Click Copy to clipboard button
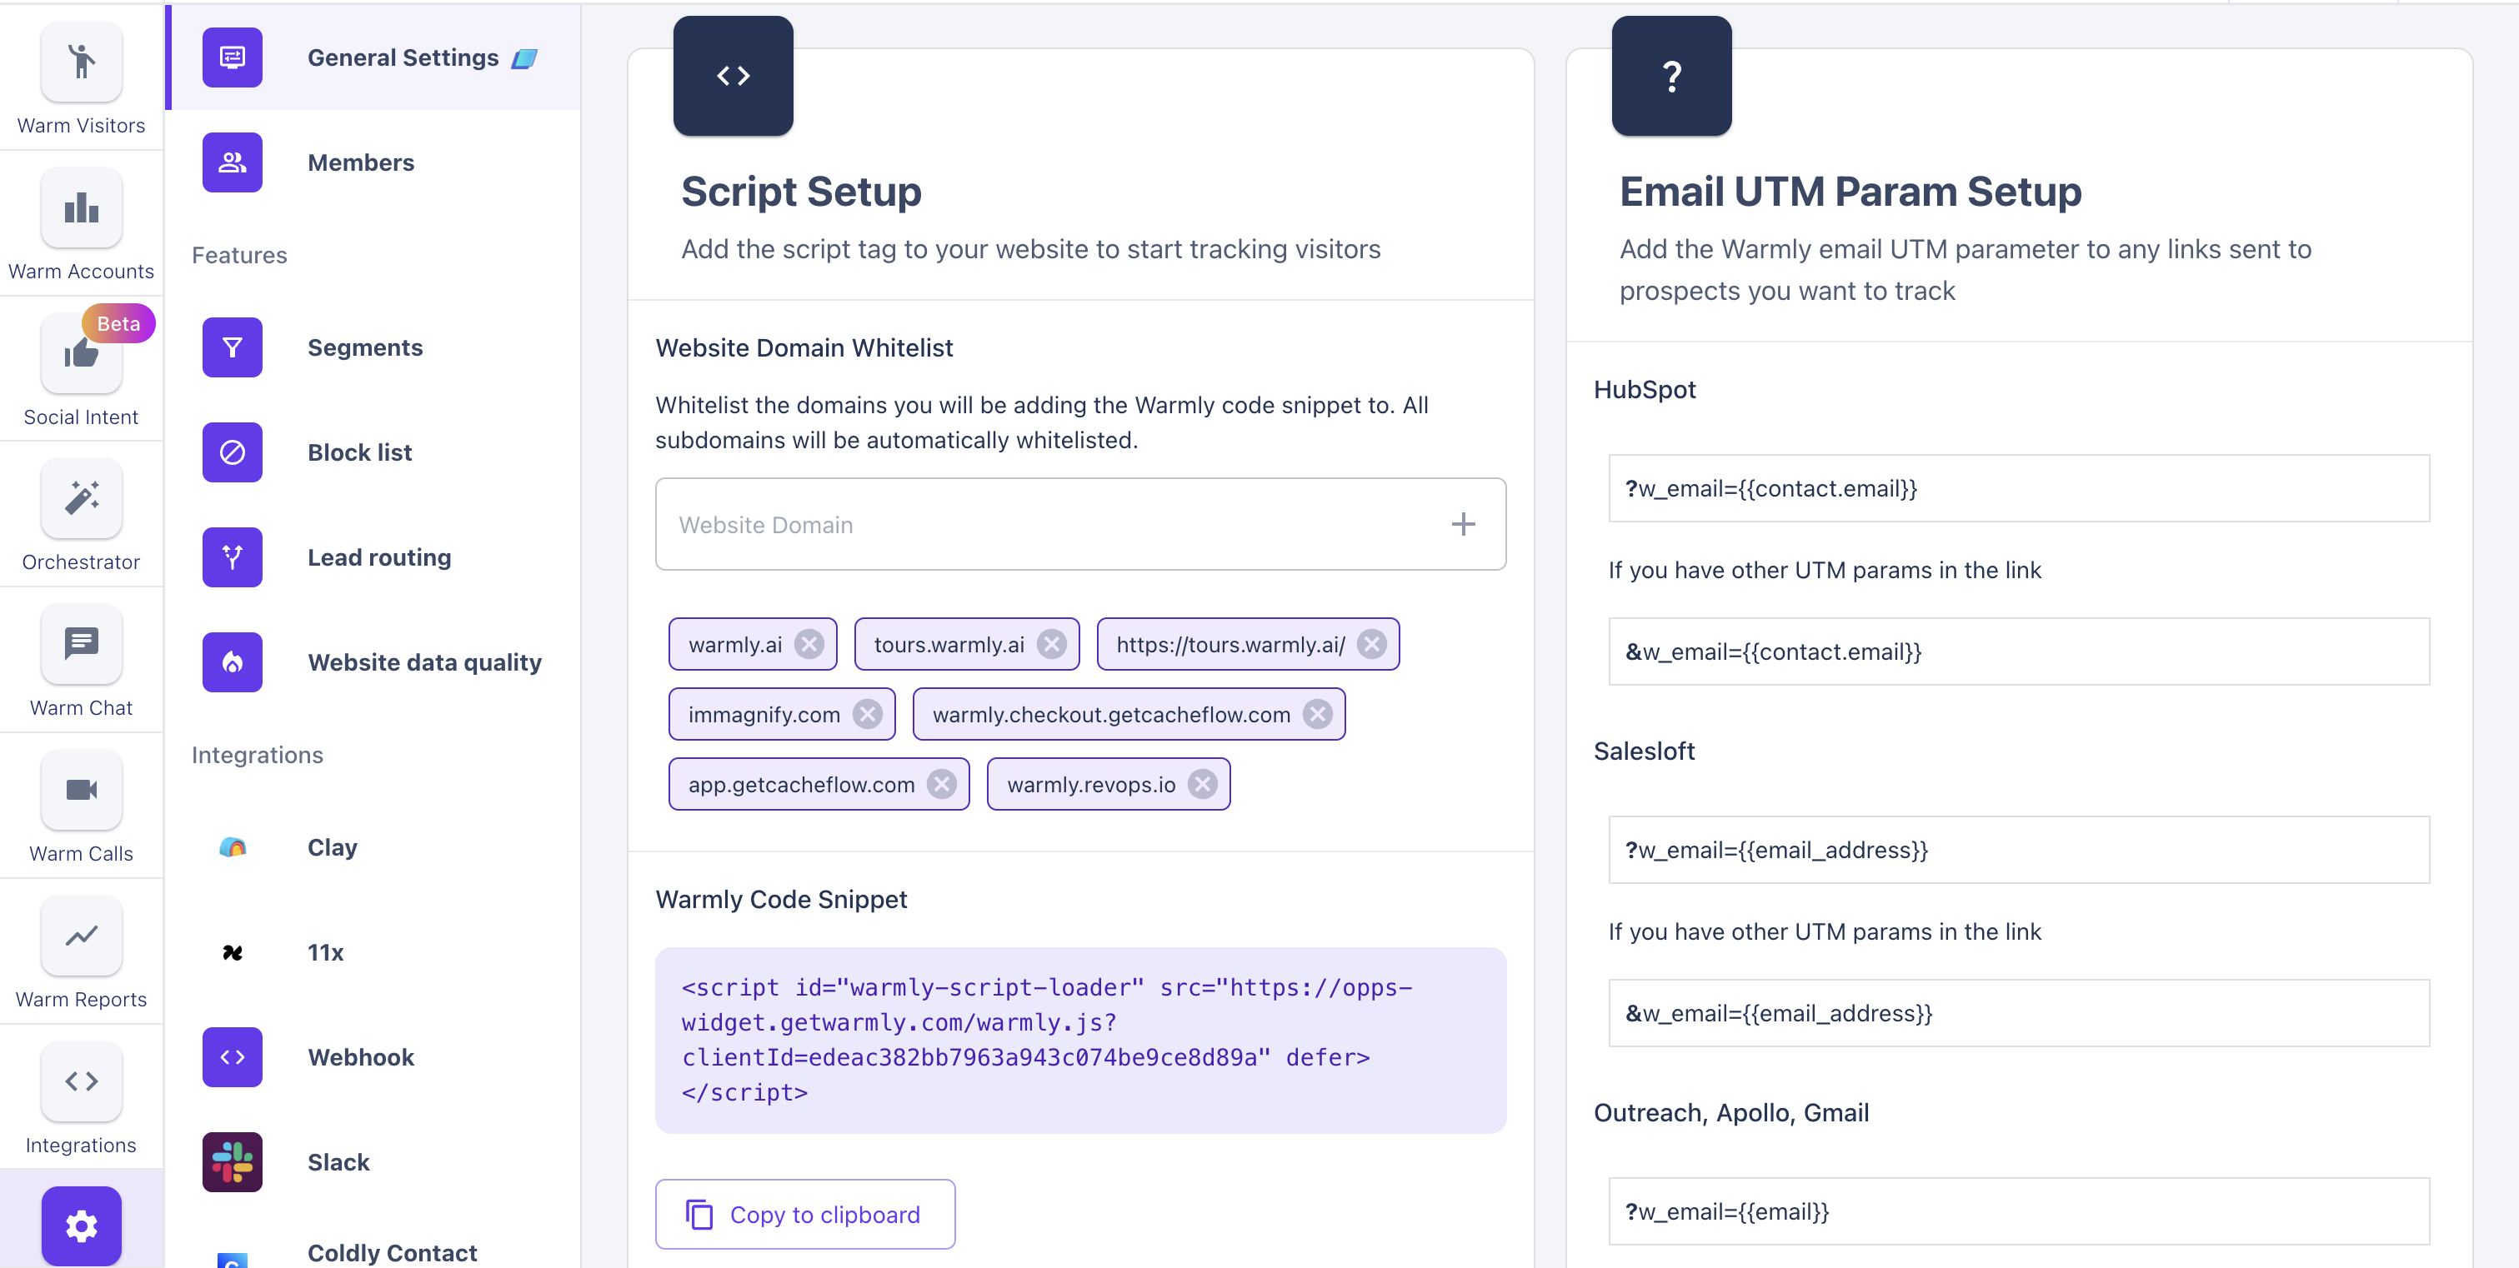2519x1268 pixels. 804,1214
